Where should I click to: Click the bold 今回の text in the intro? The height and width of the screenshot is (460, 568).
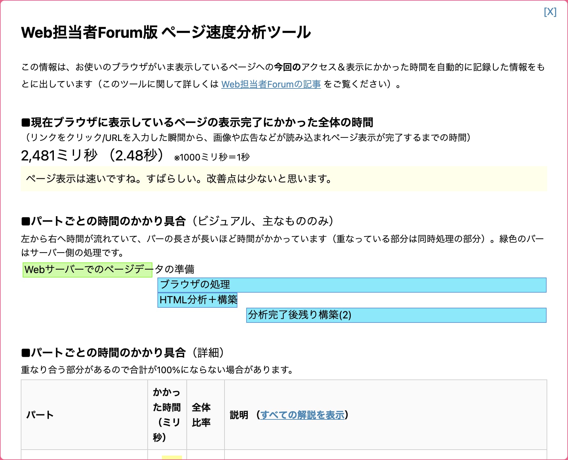point(287,67)
